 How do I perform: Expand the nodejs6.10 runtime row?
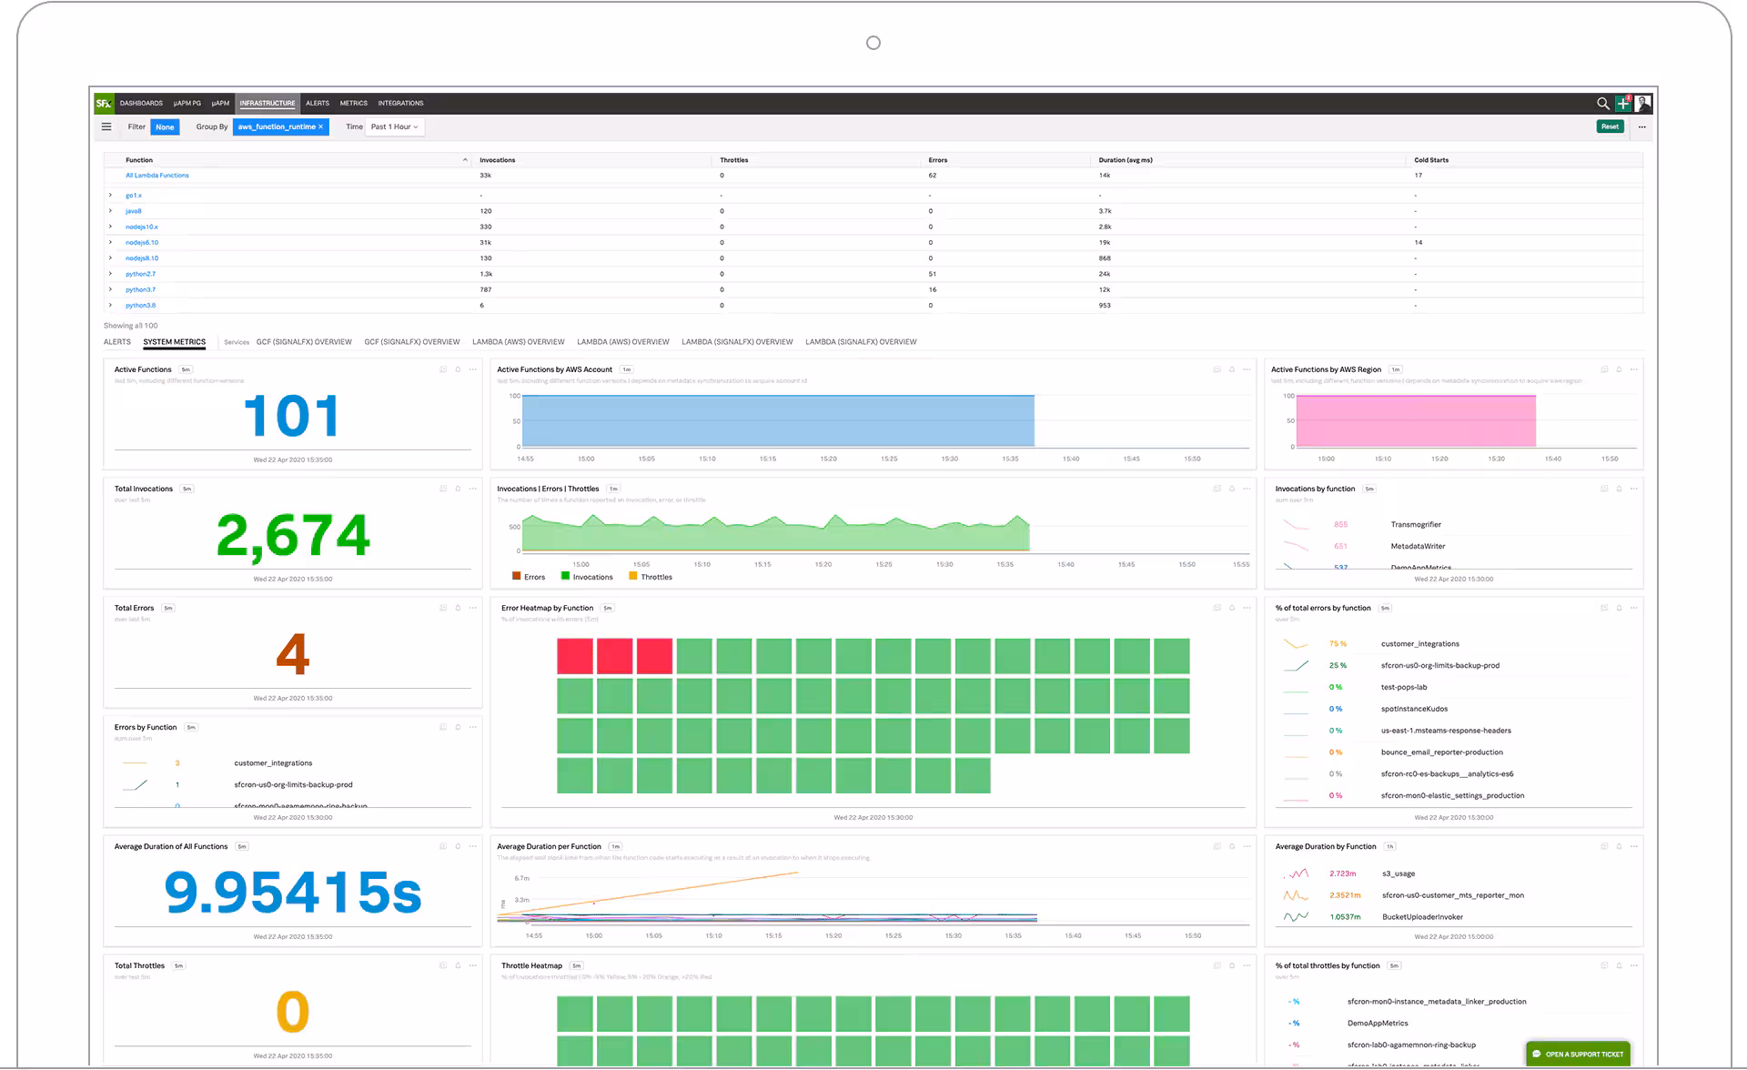click(111, 243)
